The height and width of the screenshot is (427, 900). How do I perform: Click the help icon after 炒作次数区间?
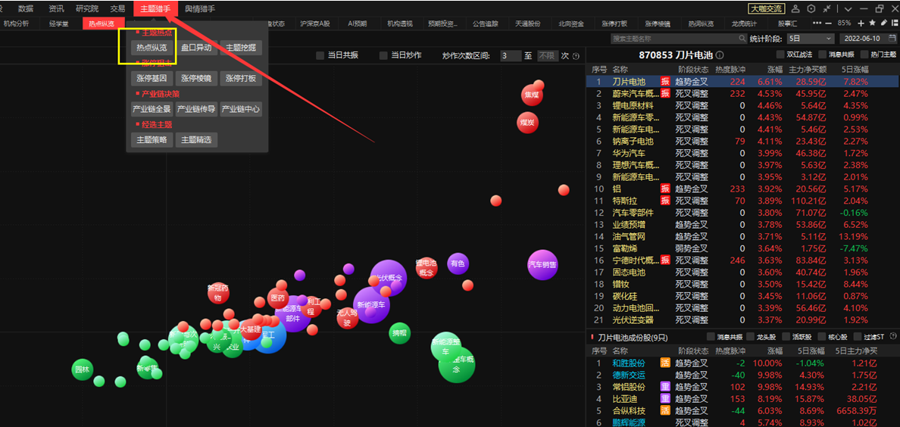[x=576, y=56]
